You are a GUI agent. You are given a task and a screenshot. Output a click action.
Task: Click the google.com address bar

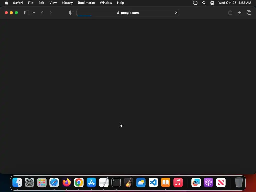[128, 13]
